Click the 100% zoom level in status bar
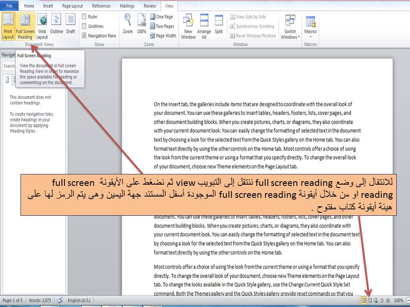Screen dimensions: 410x307 tap(398, 301)
